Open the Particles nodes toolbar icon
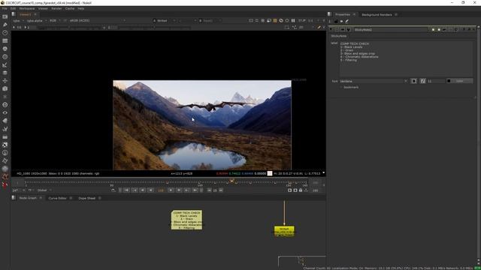The width and height of the screenshot is (481, 270). tap(5, 97)
